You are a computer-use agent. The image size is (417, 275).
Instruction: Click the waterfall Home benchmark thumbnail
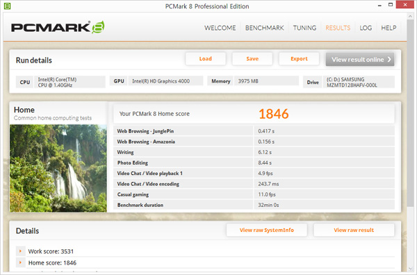pos(58,168)
